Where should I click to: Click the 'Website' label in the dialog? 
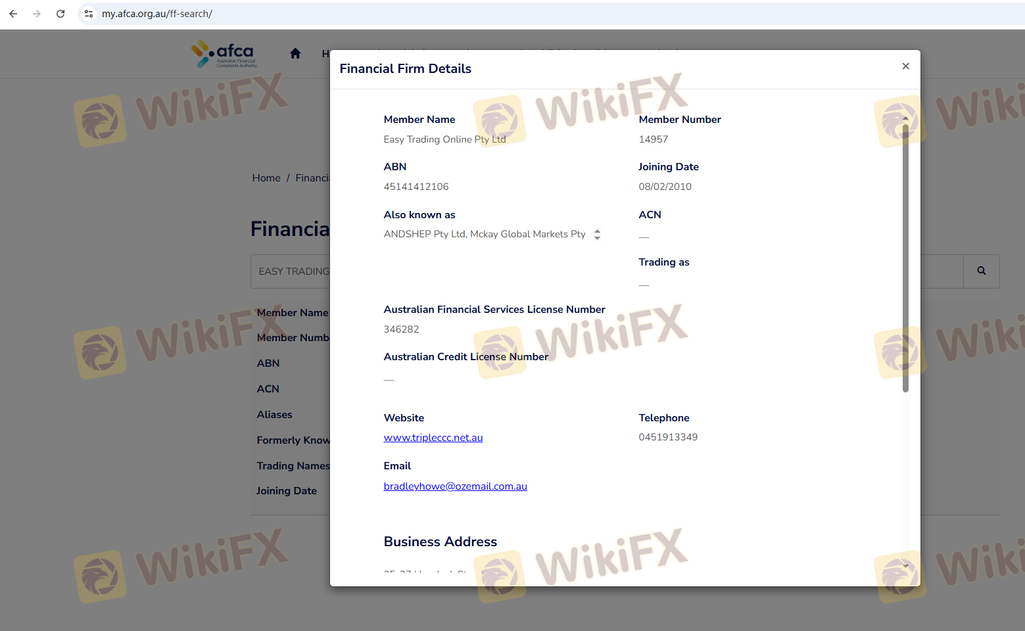click(404, 418)
